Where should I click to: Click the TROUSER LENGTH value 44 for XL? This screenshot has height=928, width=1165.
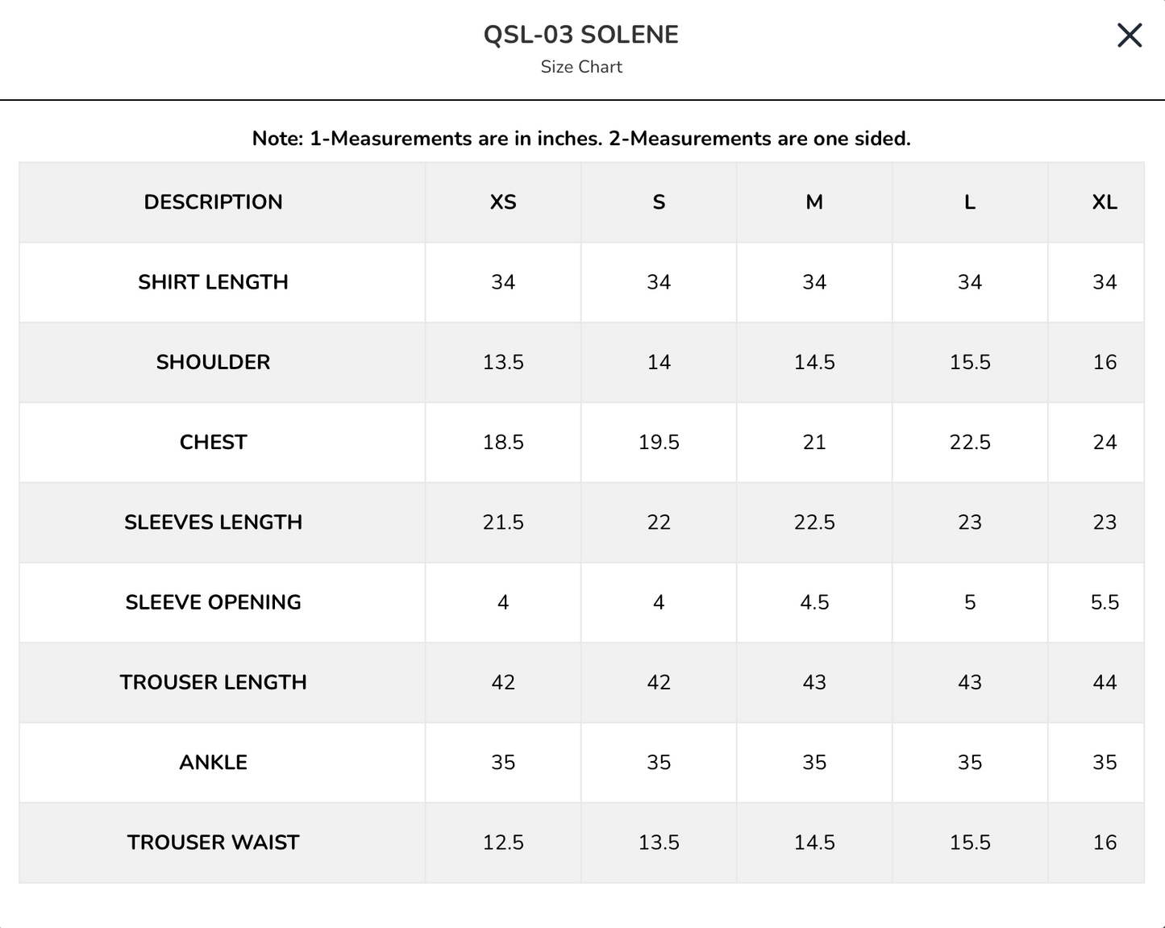point(1105,682)
